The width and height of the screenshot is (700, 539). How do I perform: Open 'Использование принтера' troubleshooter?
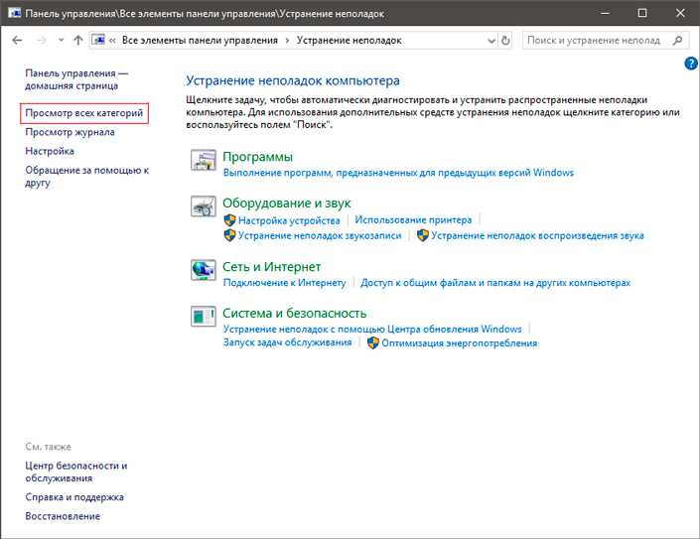click(413, 220)
